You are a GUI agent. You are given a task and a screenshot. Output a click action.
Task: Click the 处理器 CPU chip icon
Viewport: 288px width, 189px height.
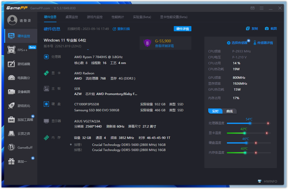coord(46,57)
